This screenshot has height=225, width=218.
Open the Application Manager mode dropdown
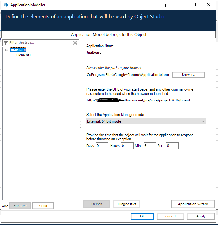tap(146, 121)
